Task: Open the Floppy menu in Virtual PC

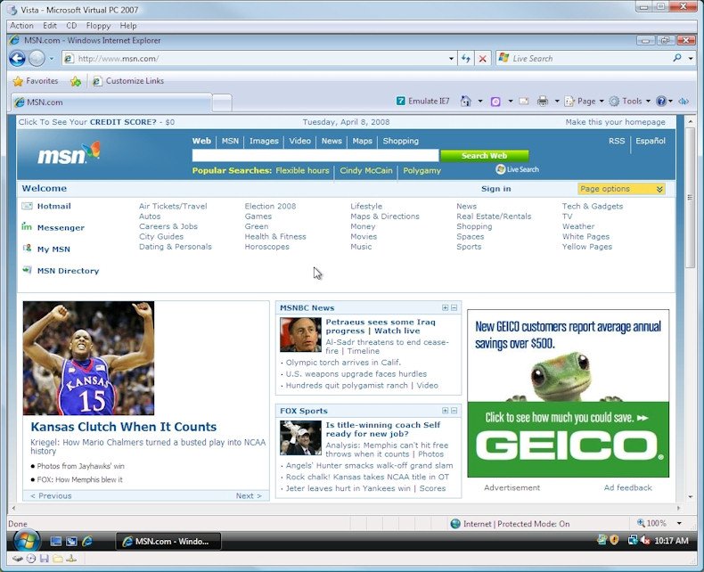Action: [98, 26]
